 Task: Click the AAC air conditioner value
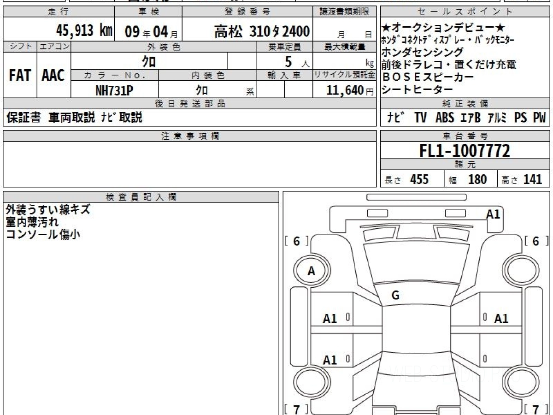coord(53,75)
